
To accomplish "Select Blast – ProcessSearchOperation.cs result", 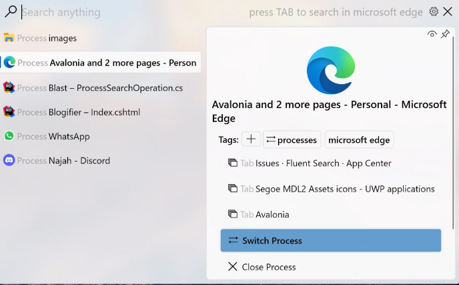I will tap(100, 87).
